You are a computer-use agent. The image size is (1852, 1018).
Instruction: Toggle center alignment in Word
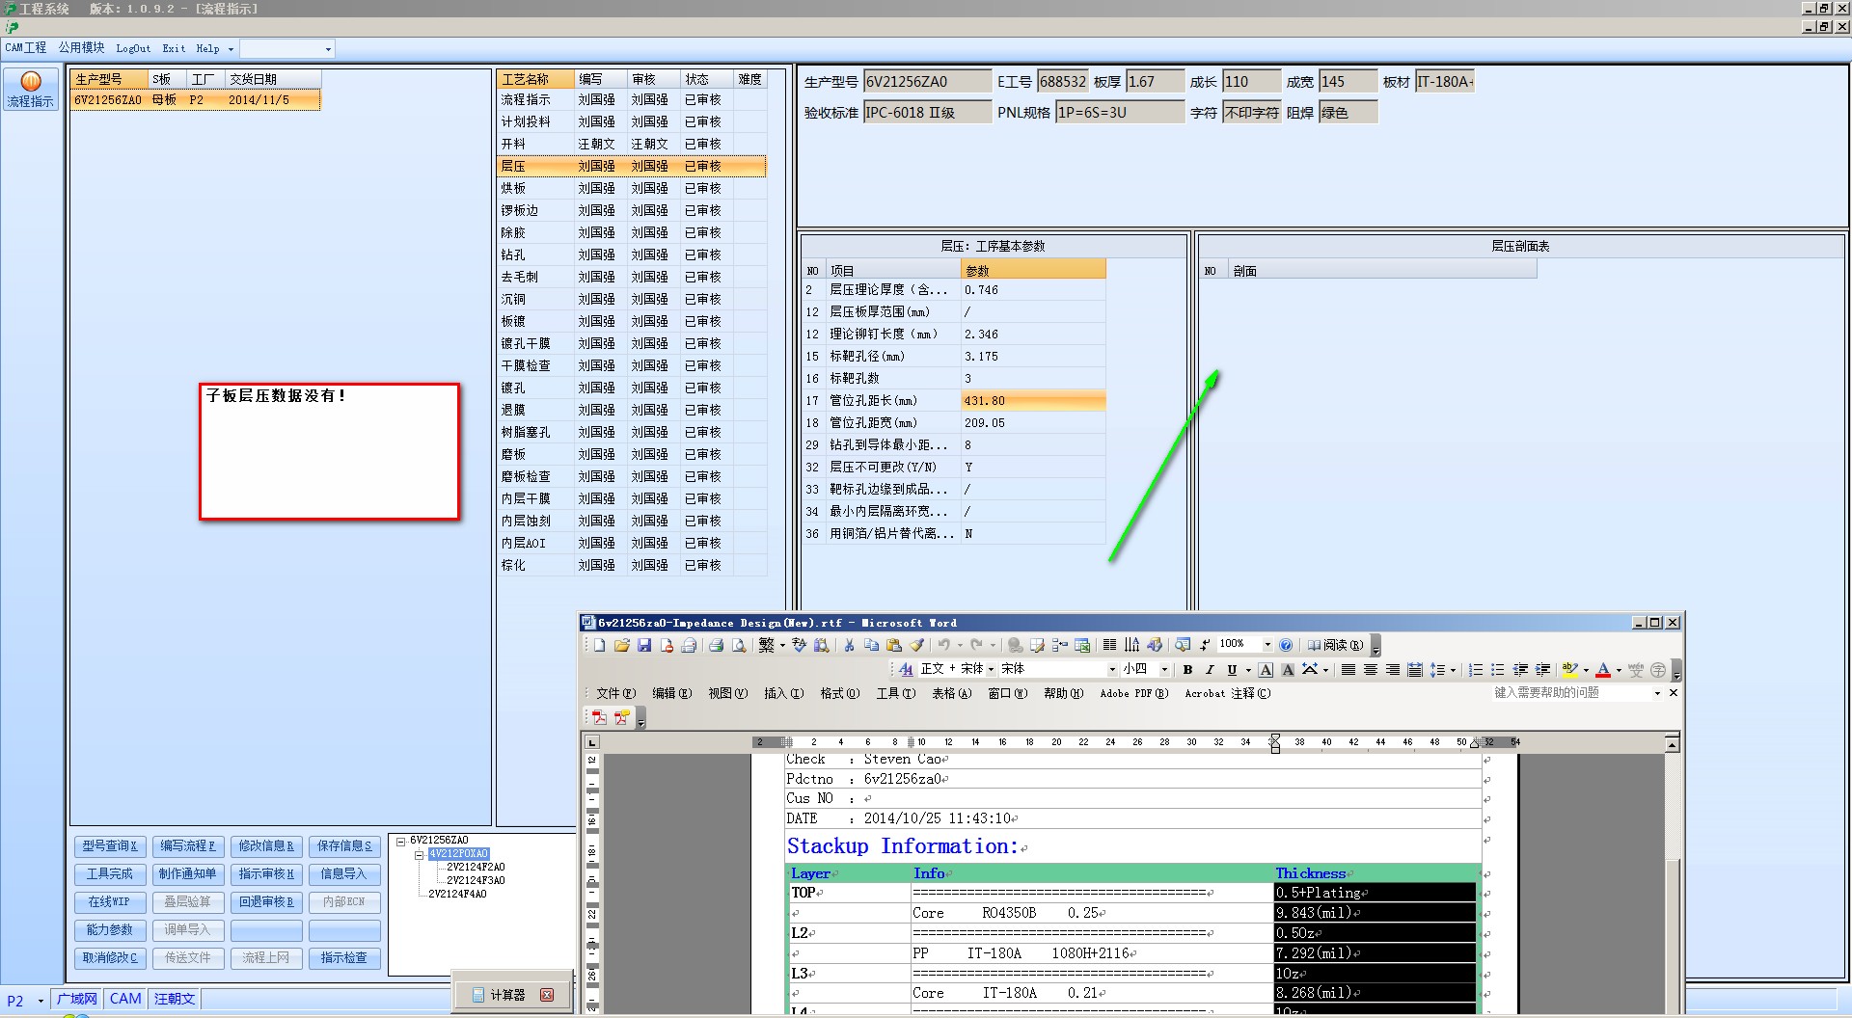point(1370,670)
